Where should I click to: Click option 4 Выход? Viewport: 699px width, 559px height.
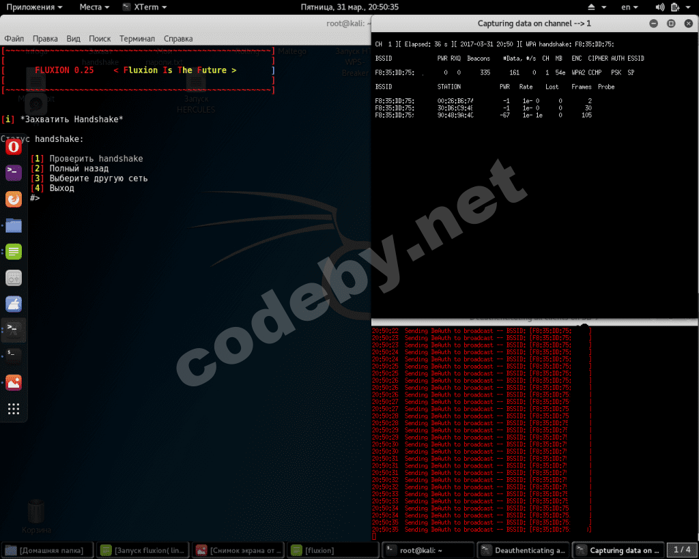point(53,188)
